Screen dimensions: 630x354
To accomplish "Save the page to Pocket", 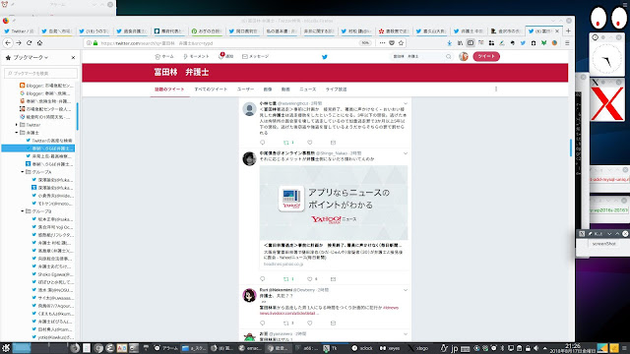I will point(392,43).
